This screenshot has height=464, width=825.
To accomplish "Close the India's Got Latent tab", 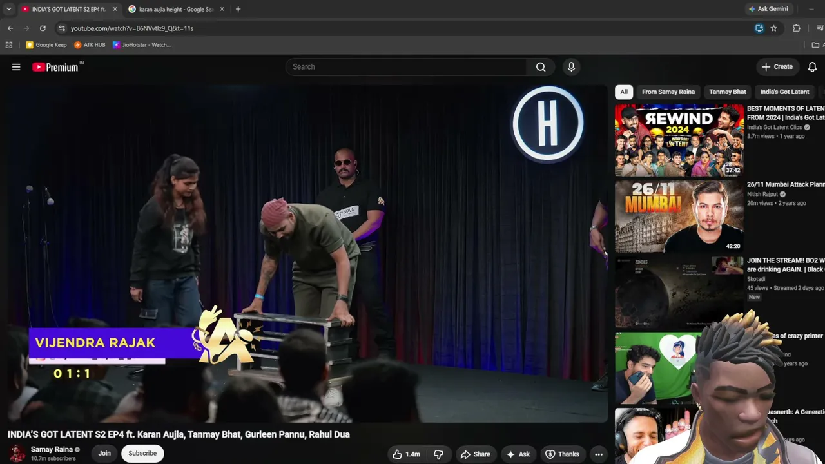I will click(x=115, y=9).
